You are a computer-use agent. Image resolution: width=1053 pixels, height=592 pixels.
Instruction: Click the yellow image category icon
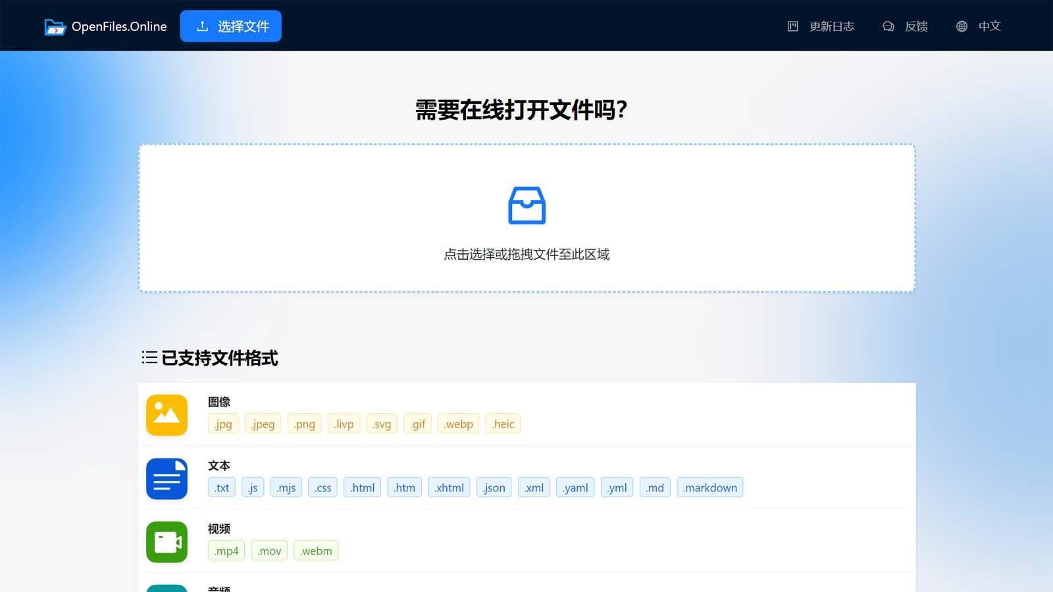tap(167, 415)
